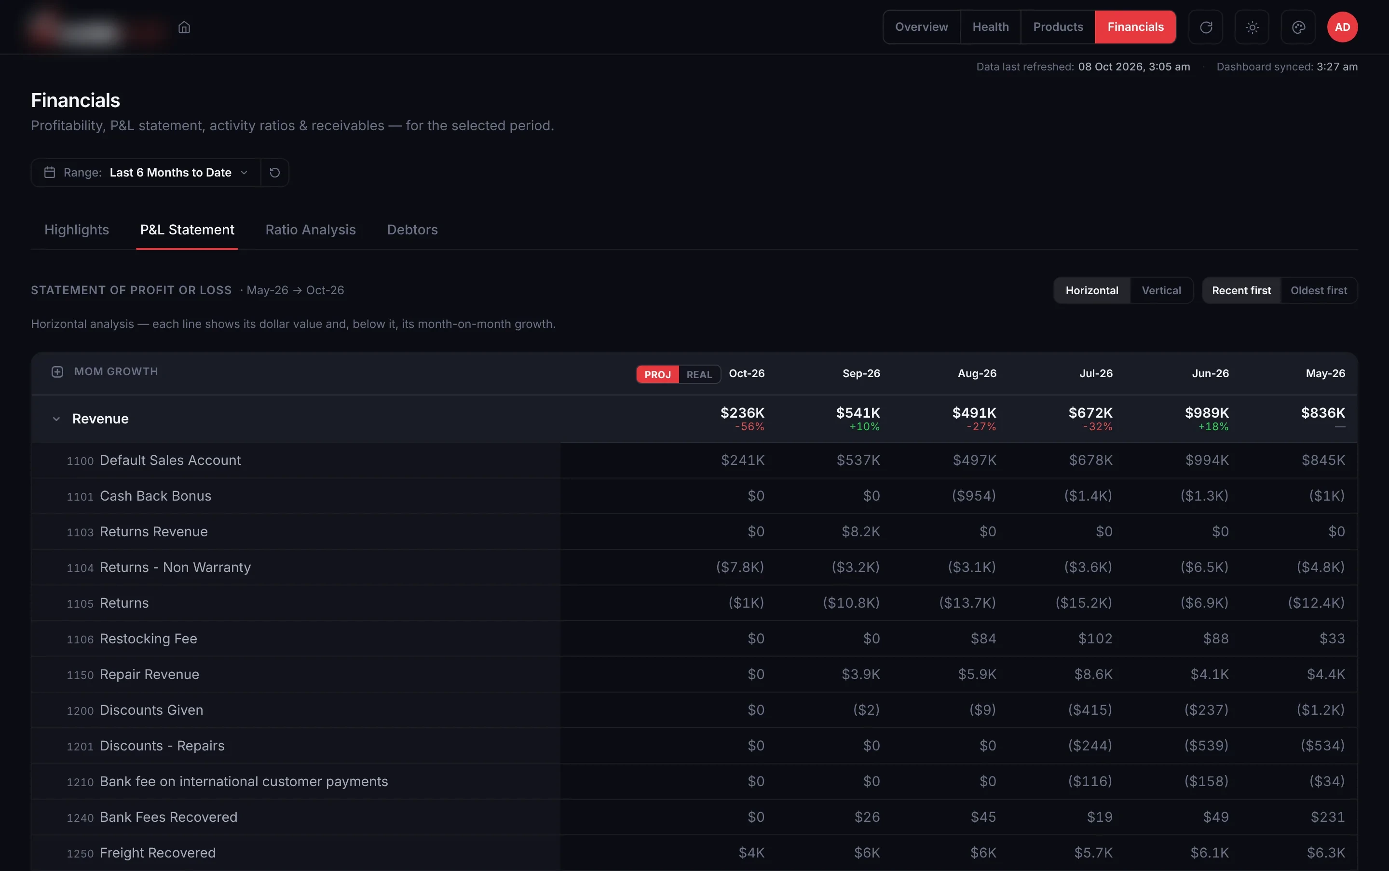Image resolution: width=1389 pixels, height=871 pixels.
Task: Select the 1106 Restocking Fee row
Action: (694, 640)
